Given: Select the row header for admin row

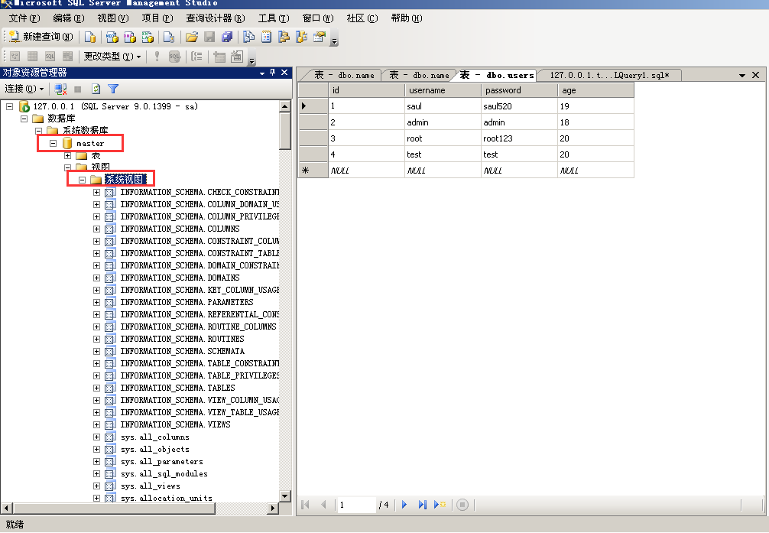Looking at the screenshot, I should pyautogui.click(x=313, y=122).
